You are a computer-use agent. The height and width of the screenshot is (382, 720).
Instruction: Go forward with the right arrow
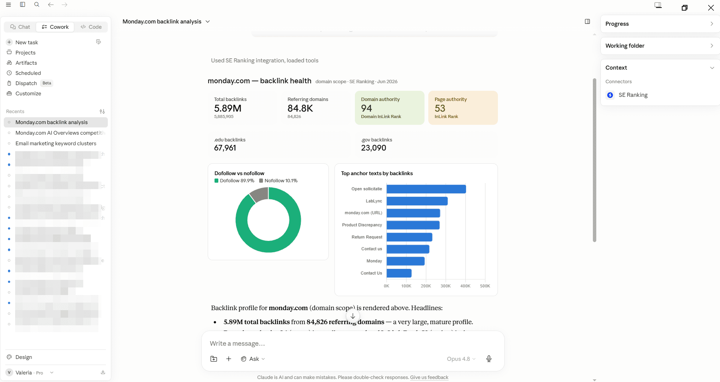pyautogui.click(x=65, y=5)
